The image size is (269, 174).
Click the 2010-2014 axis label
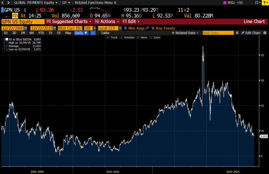pyautogui.click(x=113, y=171)
